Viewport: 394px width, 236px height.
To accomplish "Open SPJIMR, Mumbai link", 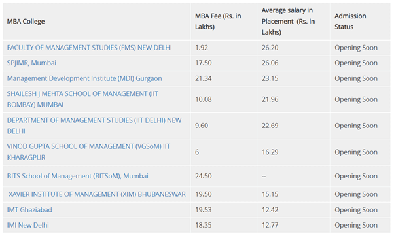I will point(31,63).
